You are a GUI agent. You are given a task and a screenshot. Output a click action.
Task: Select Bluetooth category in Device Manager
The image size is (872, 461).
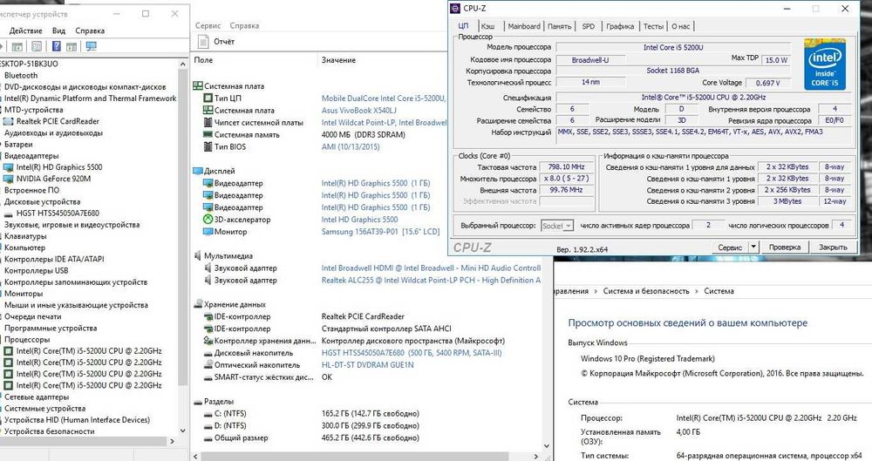coord(21,75)
